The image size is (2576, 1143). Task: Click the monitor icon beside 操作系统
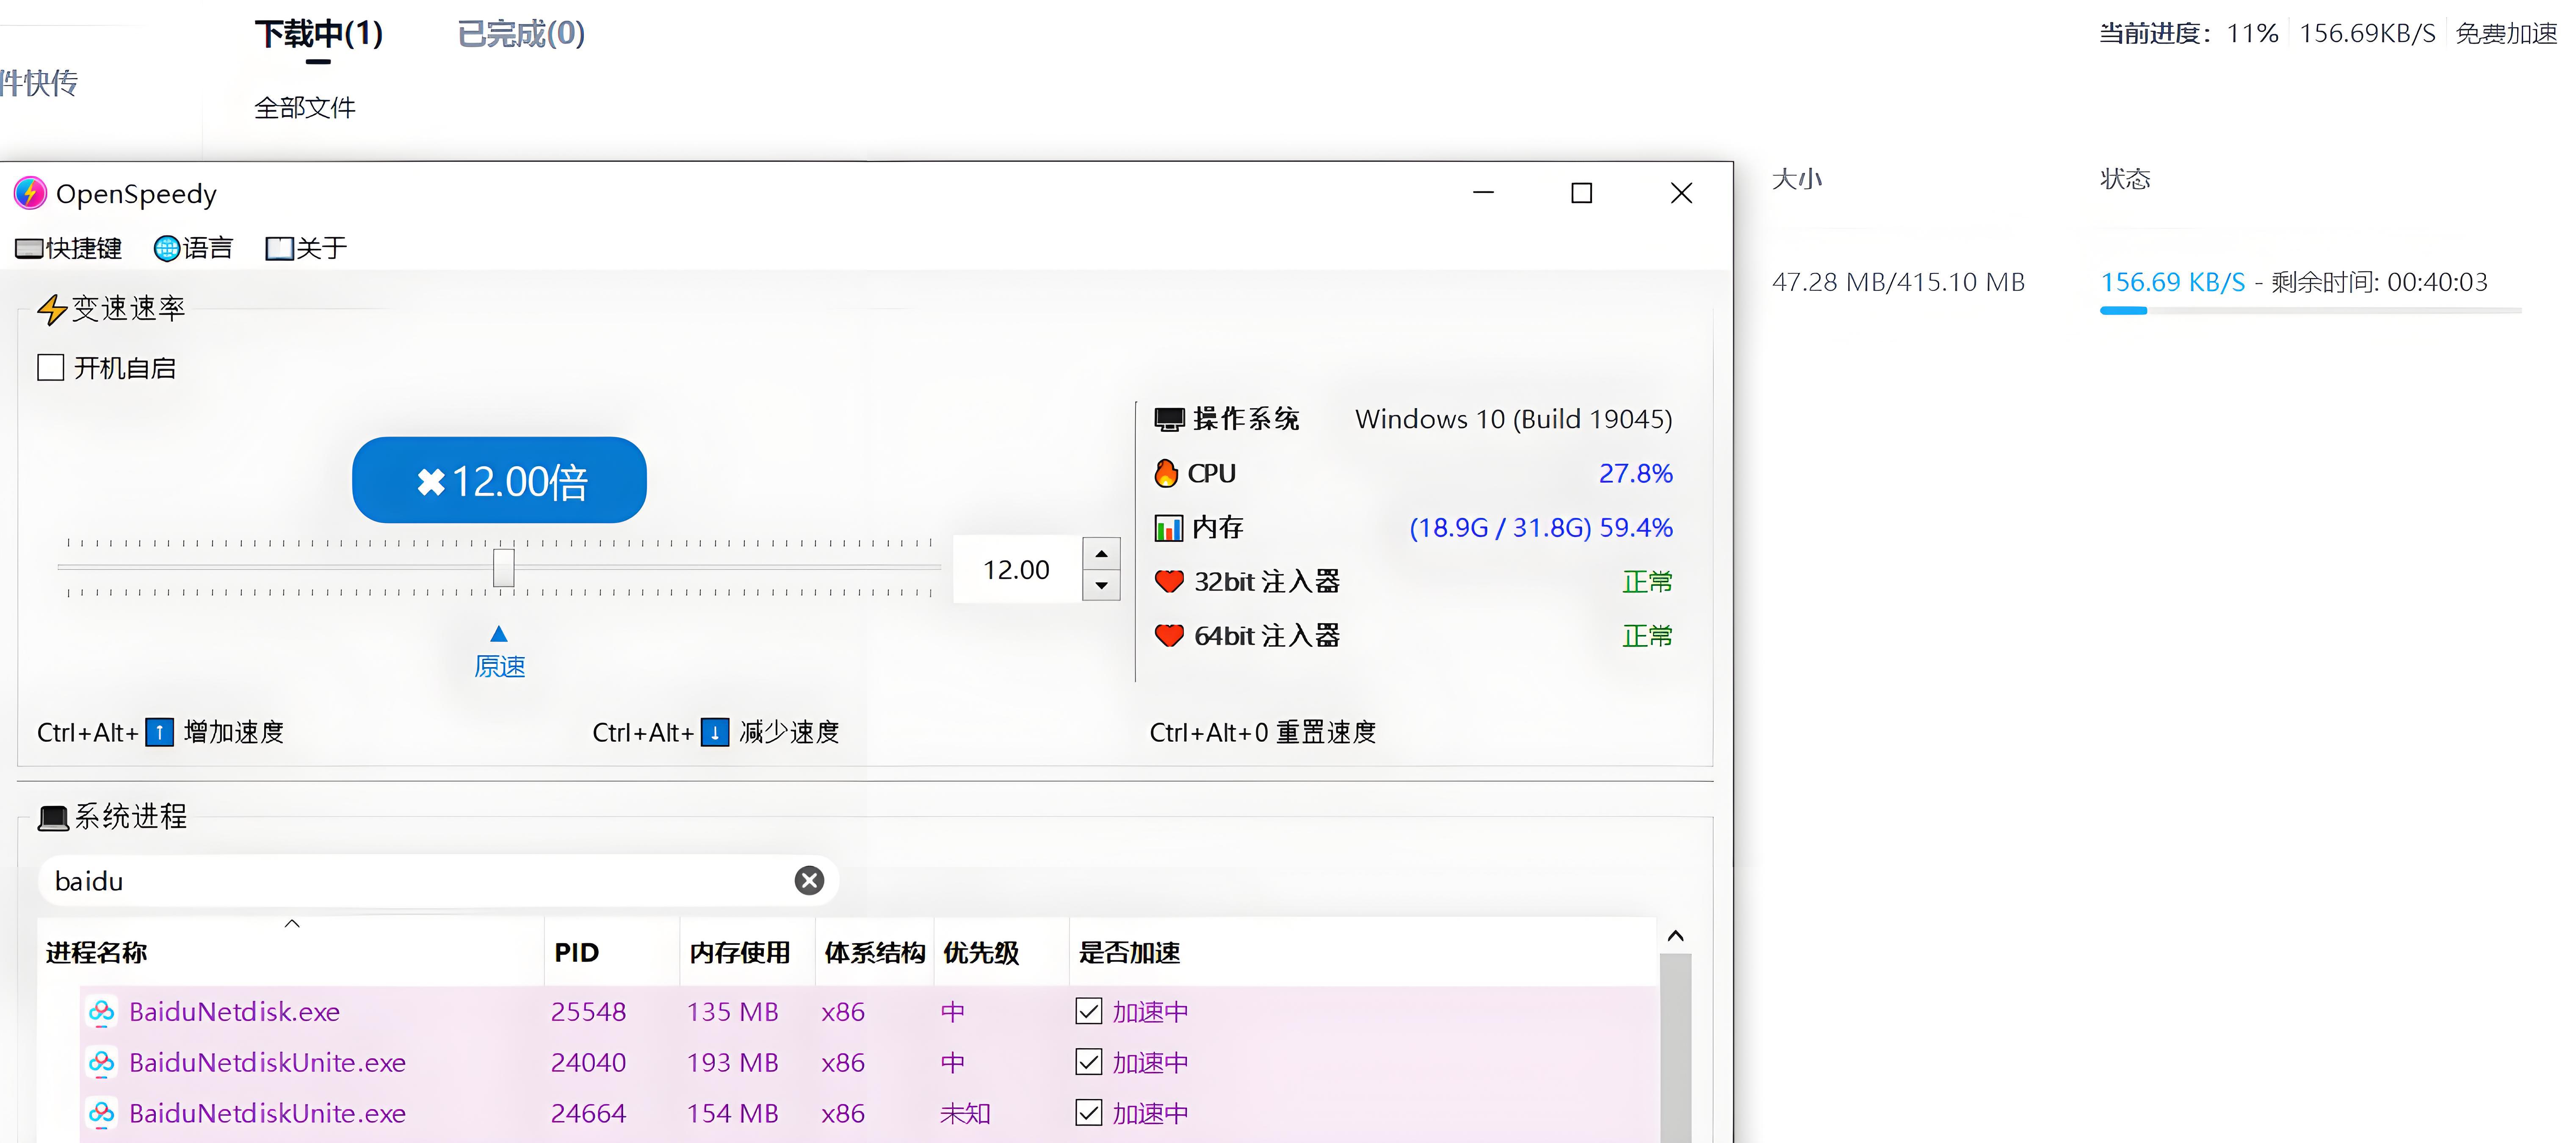[1169, 419]
